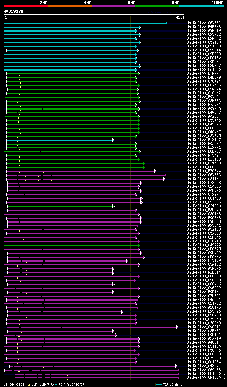Viewport: 227px width, 387px height.
Task: Click the UniRef100_A4CUT4 label
Action: [x=204, y=343]
